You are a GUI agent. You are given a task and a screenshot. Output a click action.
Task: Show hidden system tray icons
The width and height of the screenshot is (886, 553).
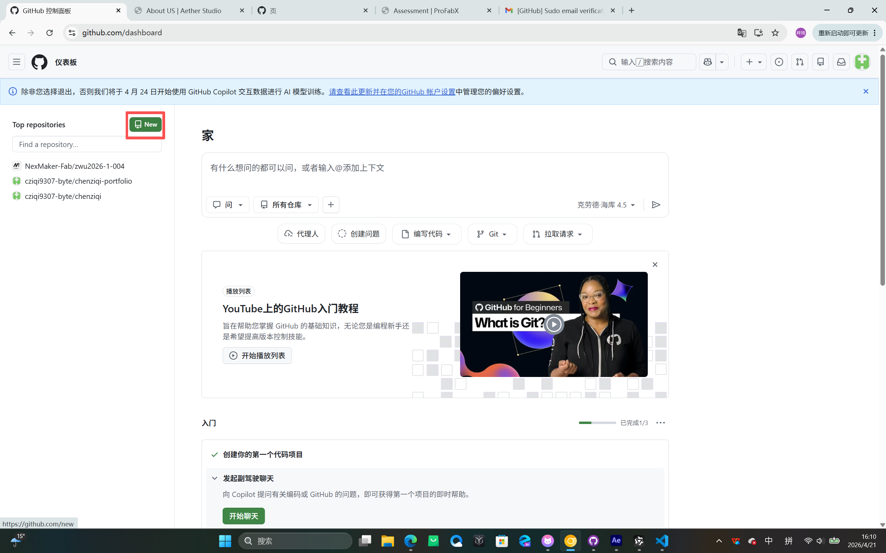point(719,541)
